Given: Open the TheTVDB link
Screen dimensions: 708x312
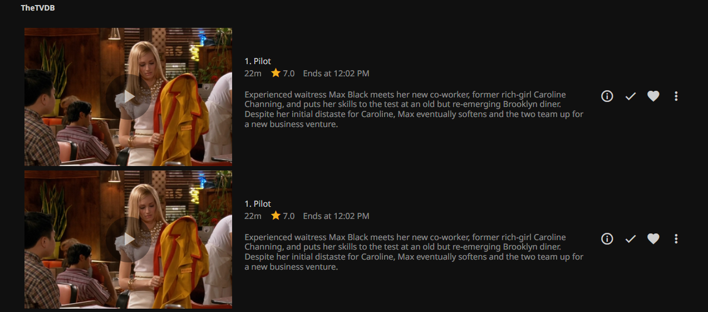Looking at the screenshot, I should pyautogui.click(x=38, y=8).
